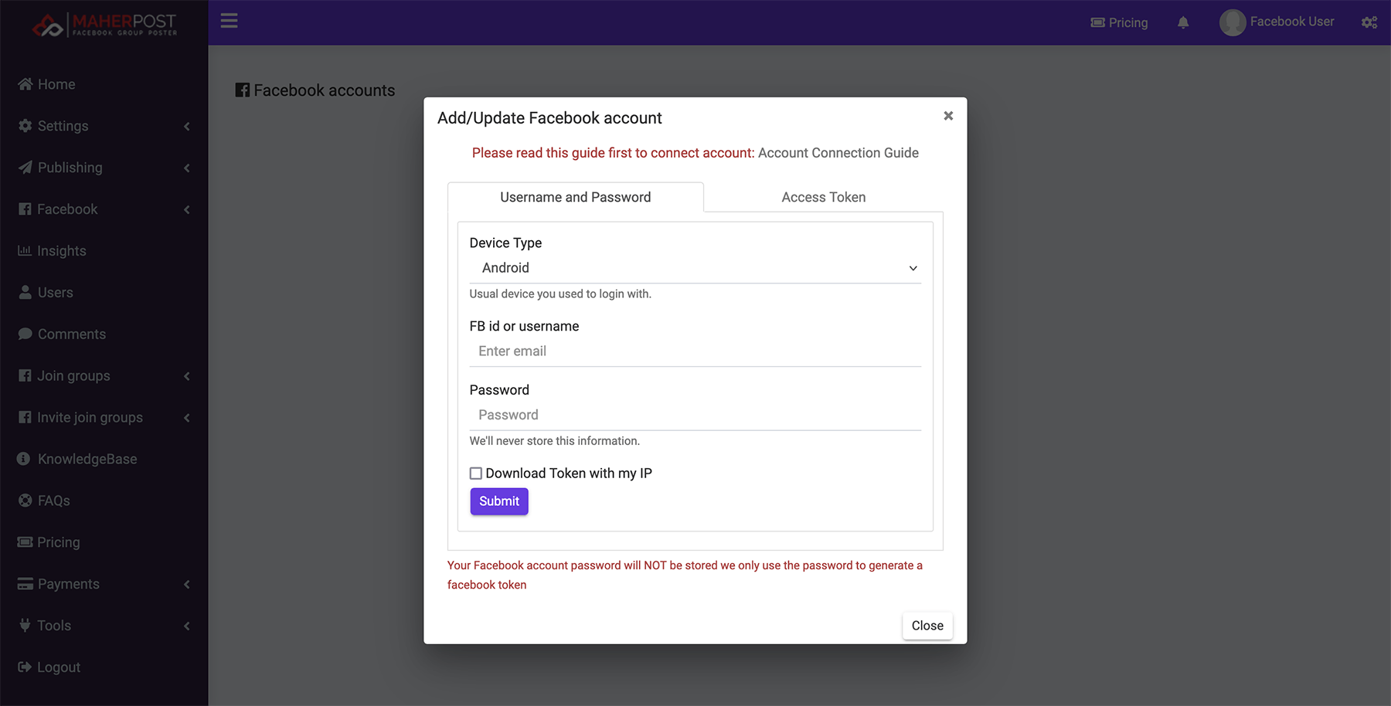Click the Settings gear icon in sidebar
The width and height of the screenshot is (1391, 706).
point(26,125)
